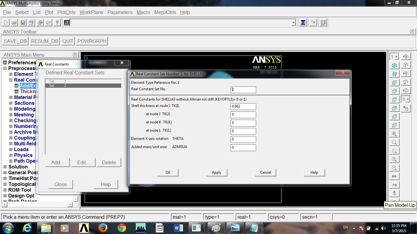Click the Contact Manager icon with the green bar
The width and height of the screenshot is (417, 234).
click(x=323, y=23)
